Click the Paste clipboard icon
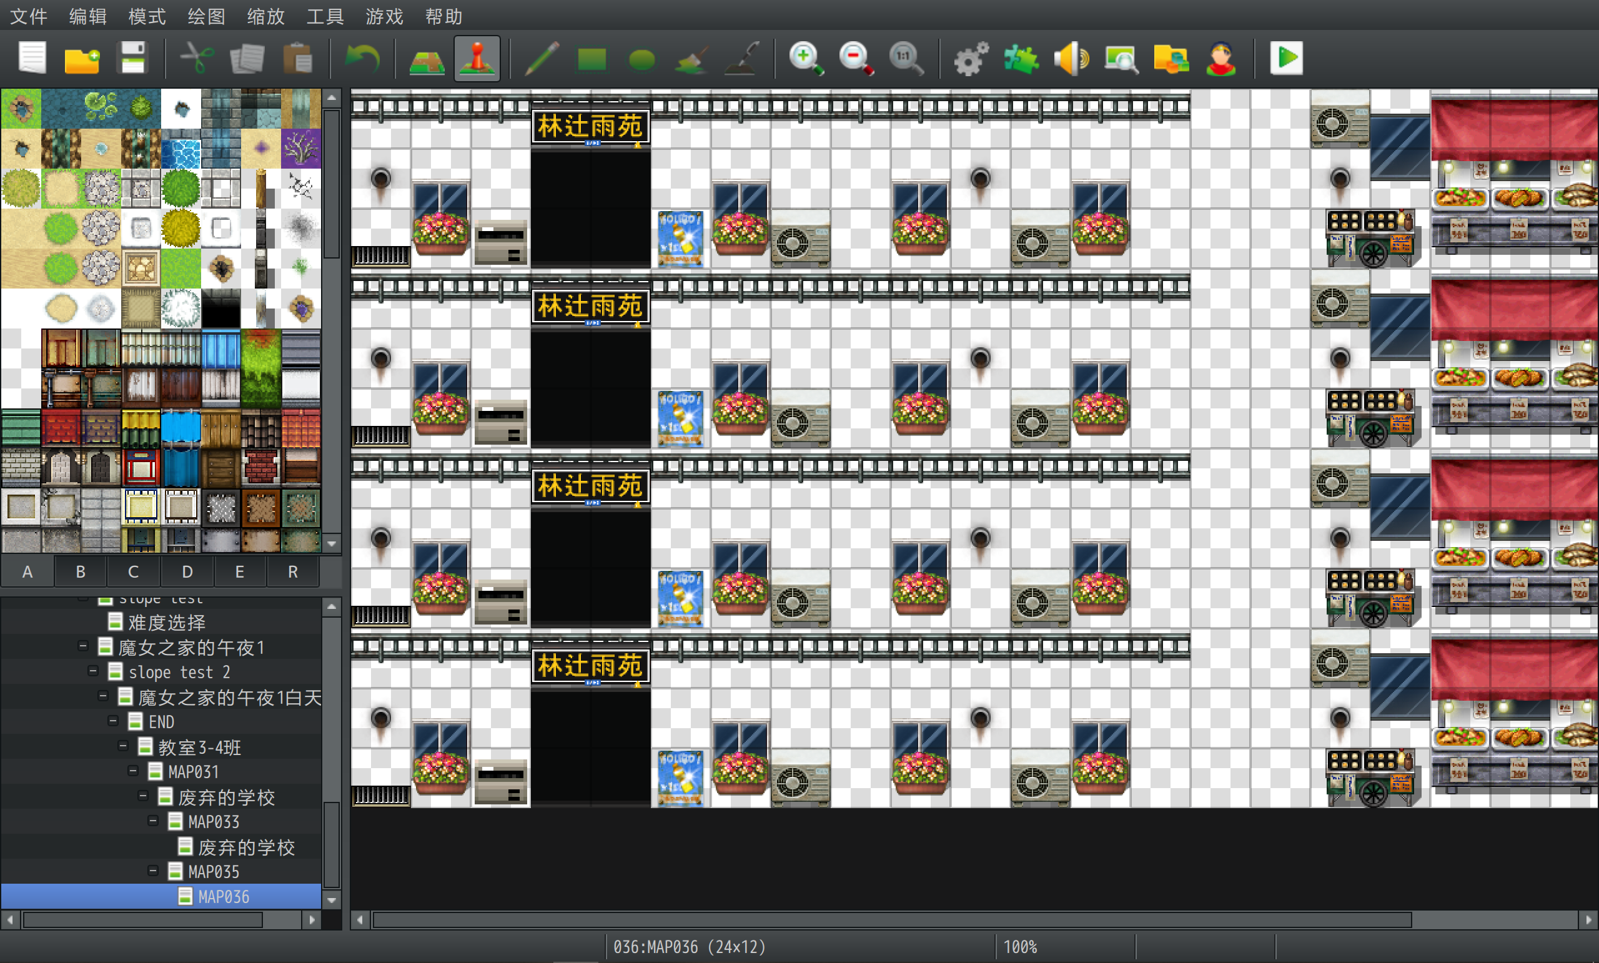The height and width of the screenshot is (963, 1599). (x=298, y=59)
